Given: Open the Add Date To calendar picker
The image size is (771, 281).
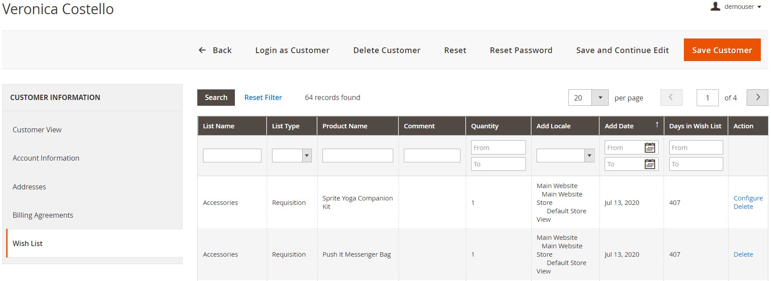Looking at the screenshot, I should pos(649,164).
